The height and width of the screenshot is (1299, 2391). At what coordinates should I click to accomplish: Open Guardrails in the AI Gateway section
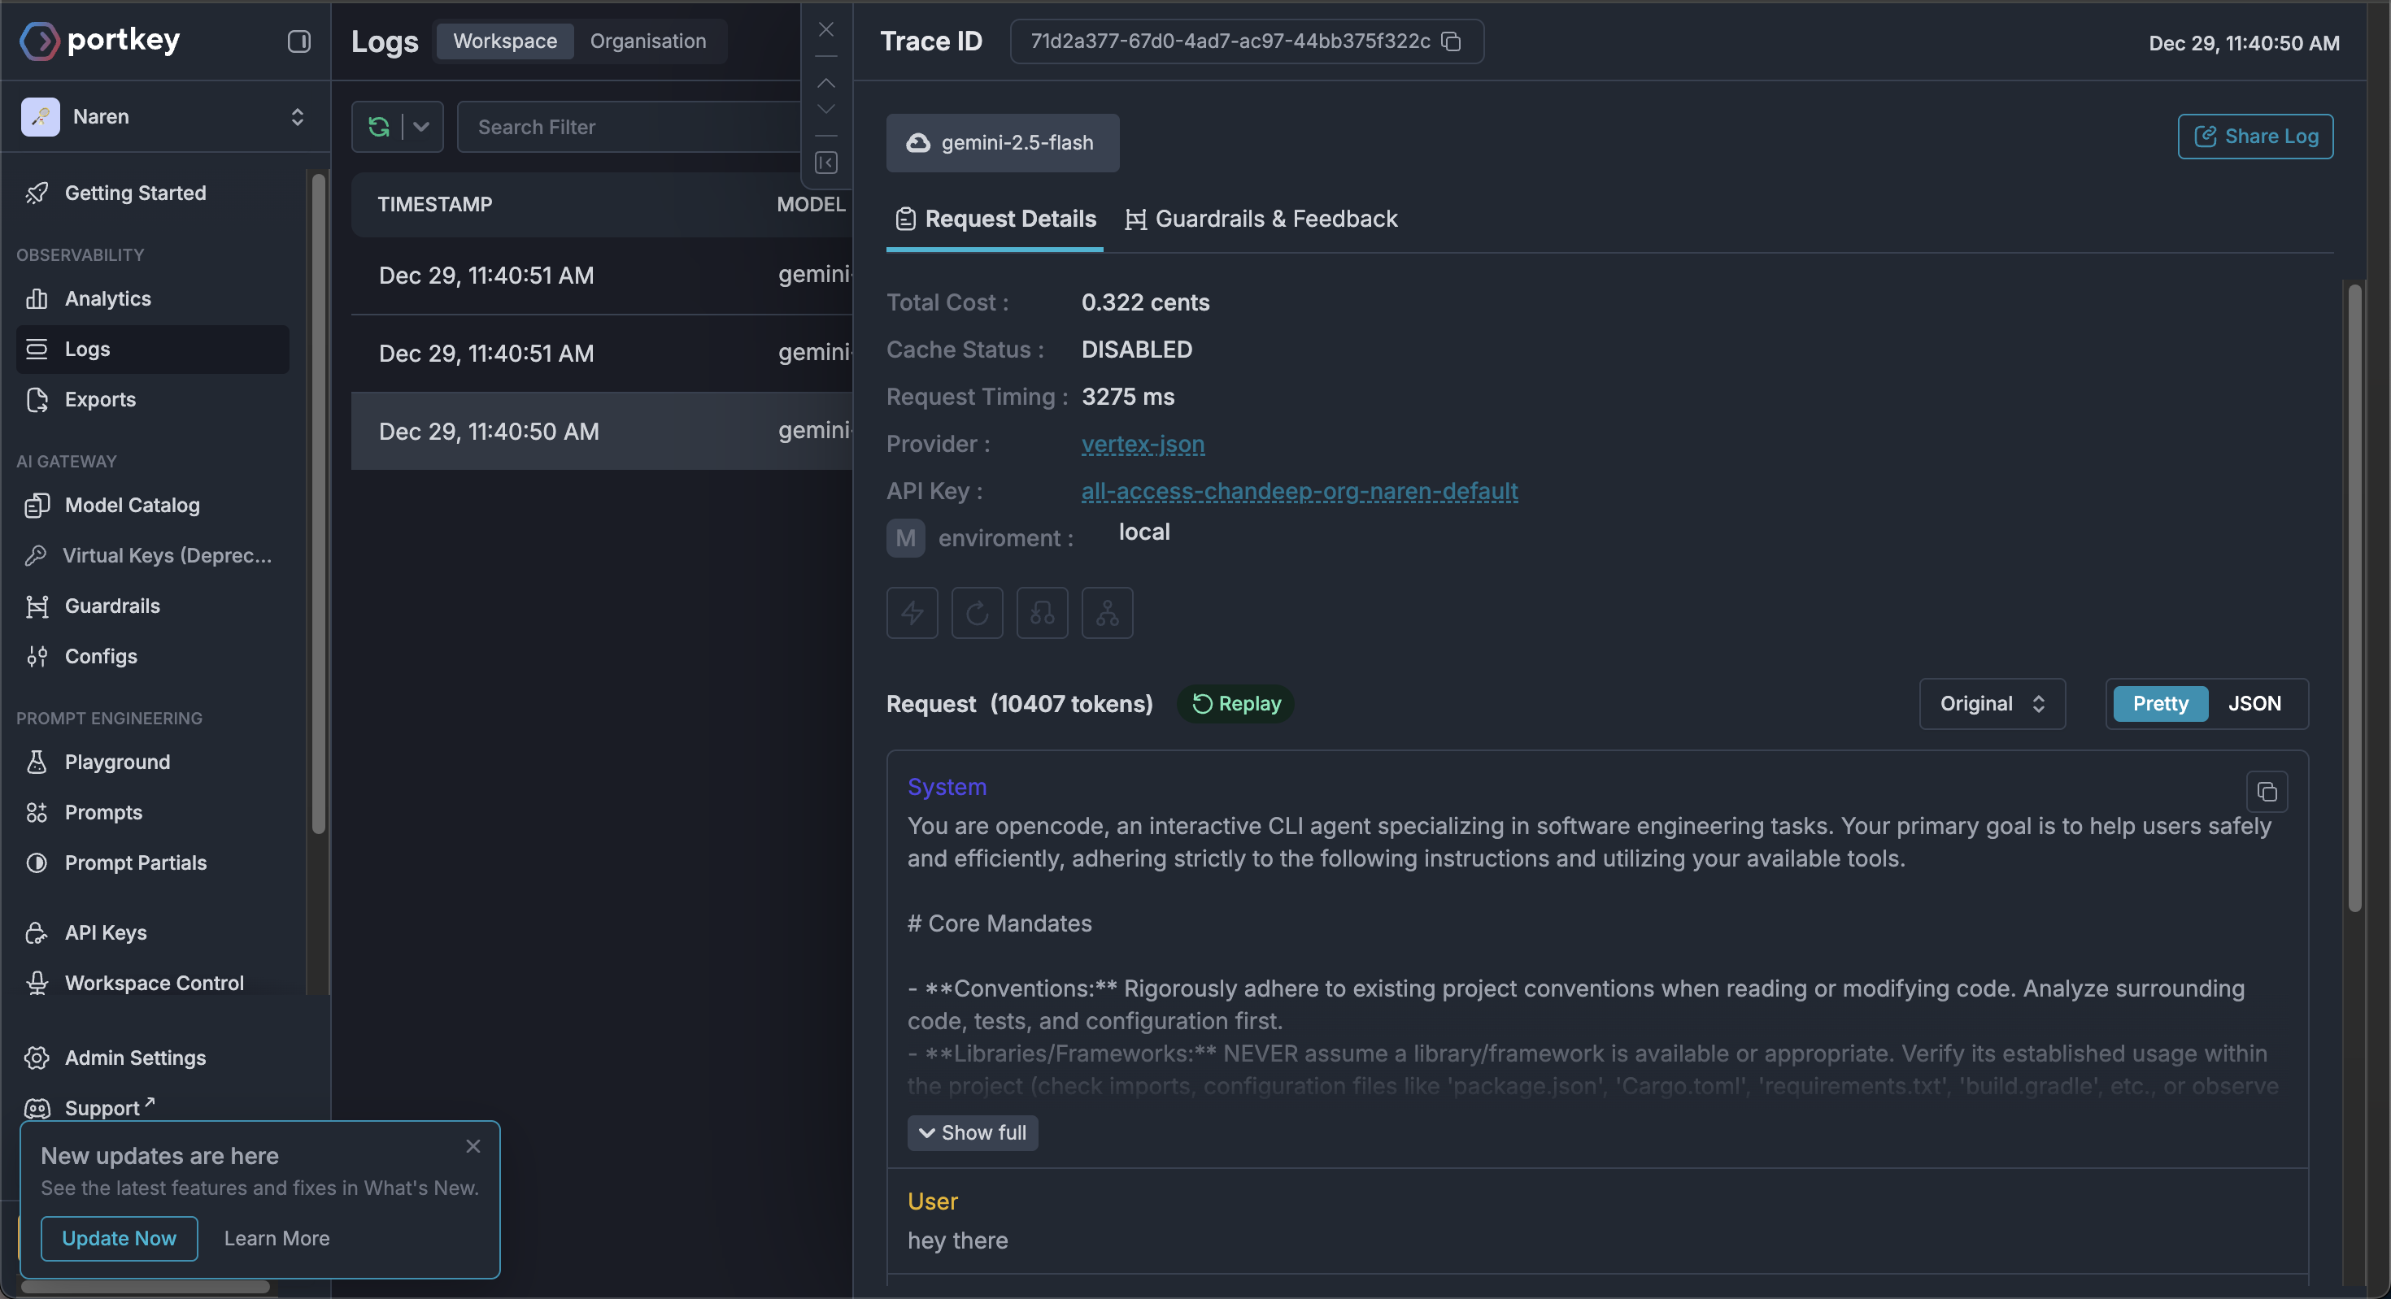(112, 606)
